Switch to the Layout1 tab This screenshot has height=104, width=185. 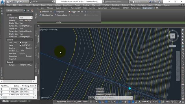click(14, 101)
